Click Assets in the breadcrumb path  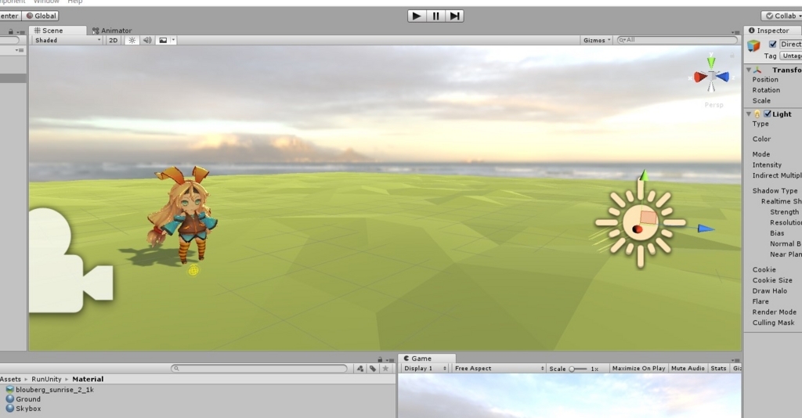click(10, 379)
